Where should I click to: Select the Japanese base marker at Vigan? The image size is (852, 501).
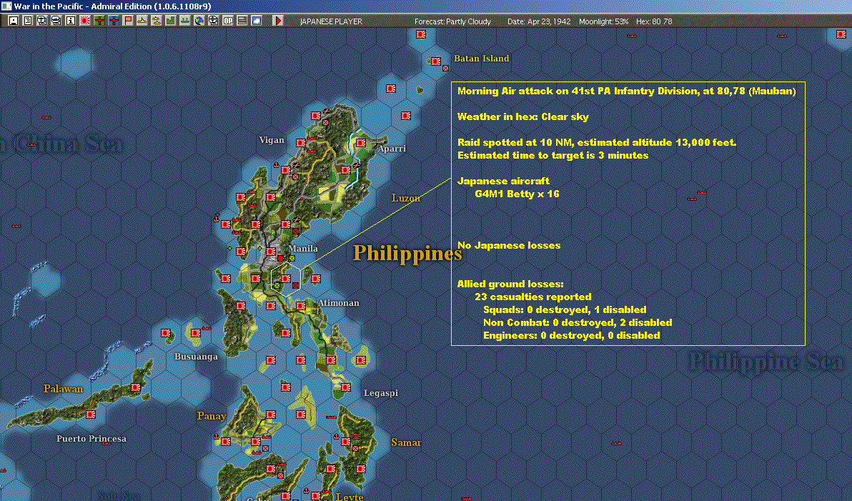coord(300,143)
